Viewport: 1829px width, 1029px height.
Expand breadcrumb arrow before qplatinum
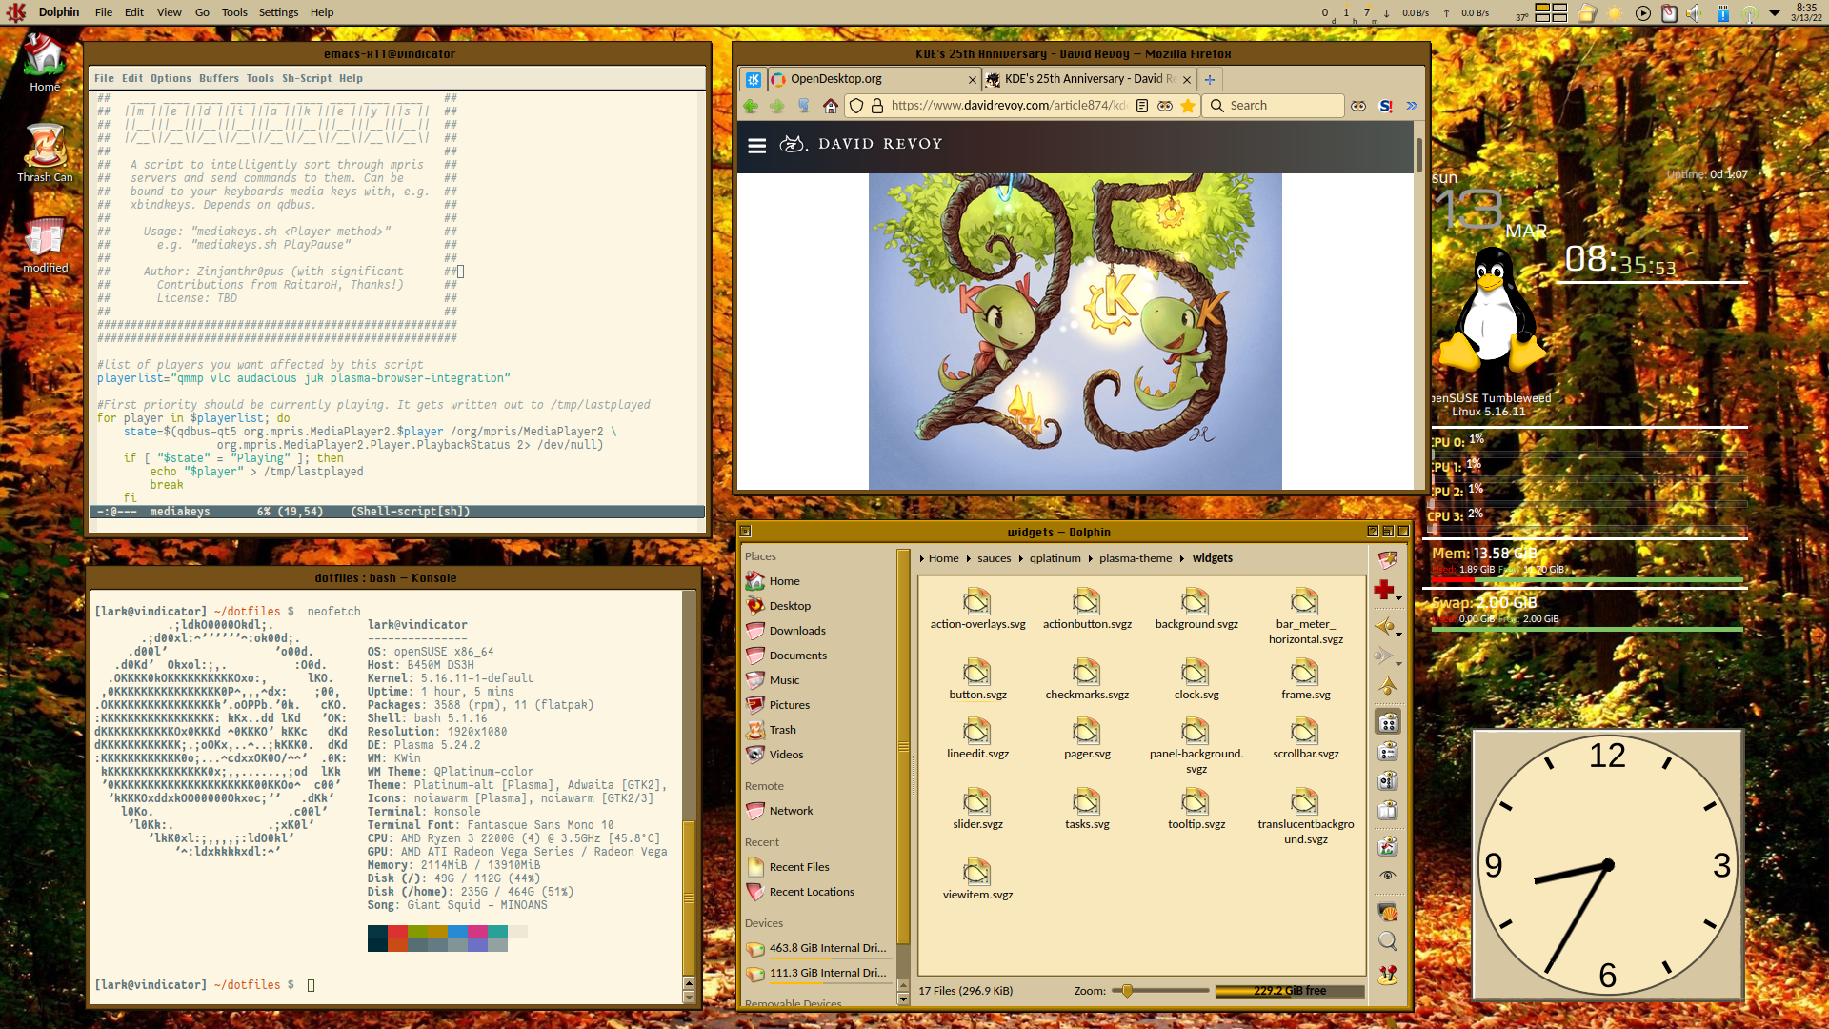[1020, 558]
